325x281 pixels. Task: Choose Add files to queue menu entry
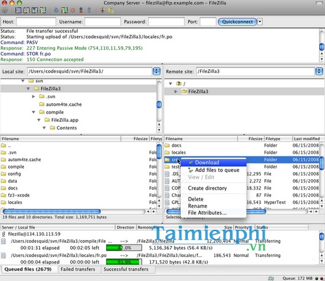coord(213,170)
